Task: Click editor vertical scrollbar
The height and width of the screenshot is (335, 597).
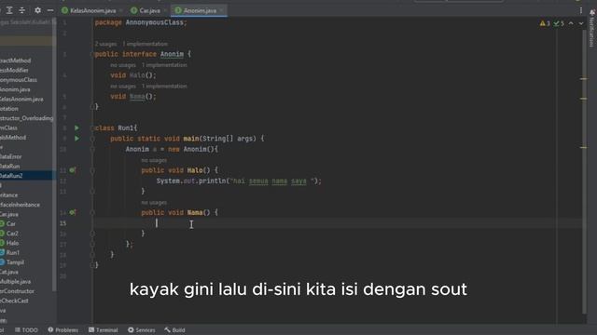Action: pos(584,171)
